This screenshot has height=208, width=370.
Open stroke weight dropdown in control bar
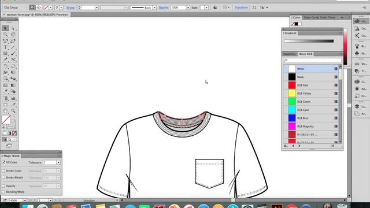pos(97,8)
